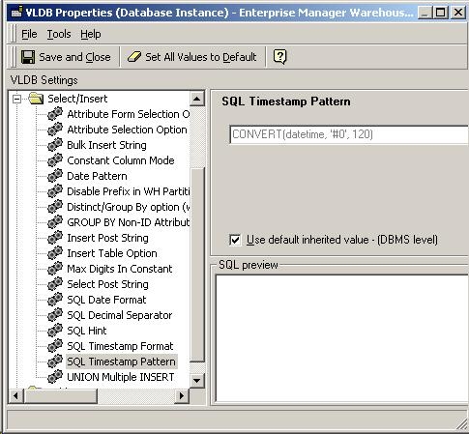Select SQL Hint setting
The width and height of the screenshot is (469, 434).
click(x=87, y=331)
